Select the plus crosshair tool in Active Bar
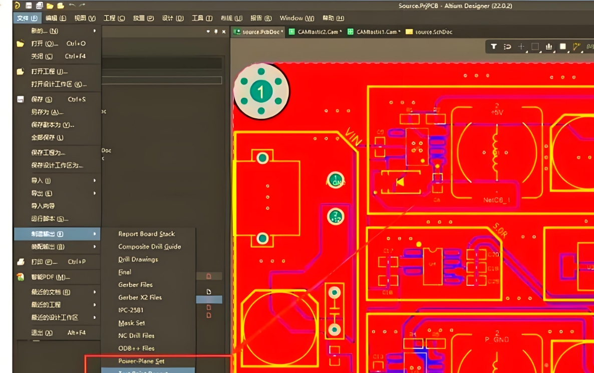The image size is (594, 373). [521, 47]
